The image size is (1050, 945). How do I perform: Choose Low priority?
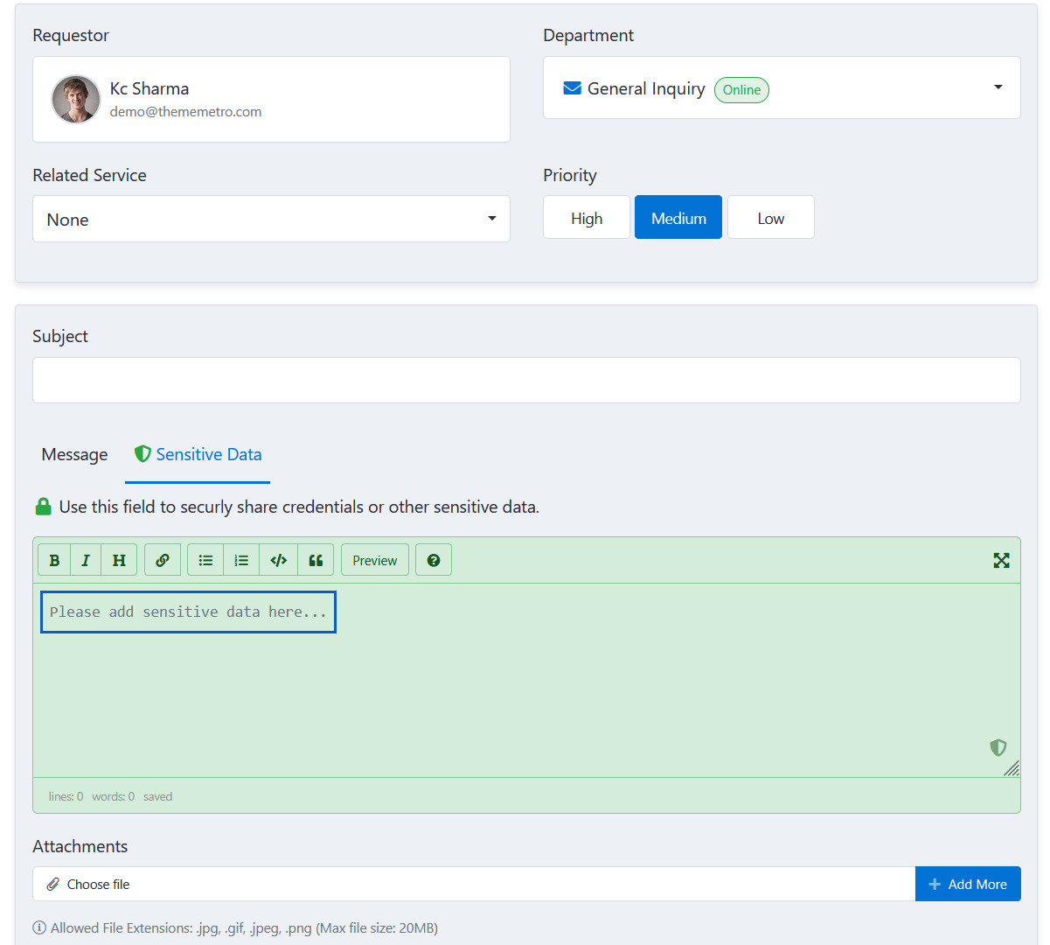tap(770, 218)
